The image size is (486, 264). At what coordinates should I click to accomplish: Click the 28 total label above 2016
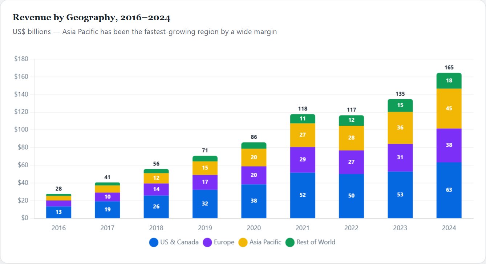58,189
